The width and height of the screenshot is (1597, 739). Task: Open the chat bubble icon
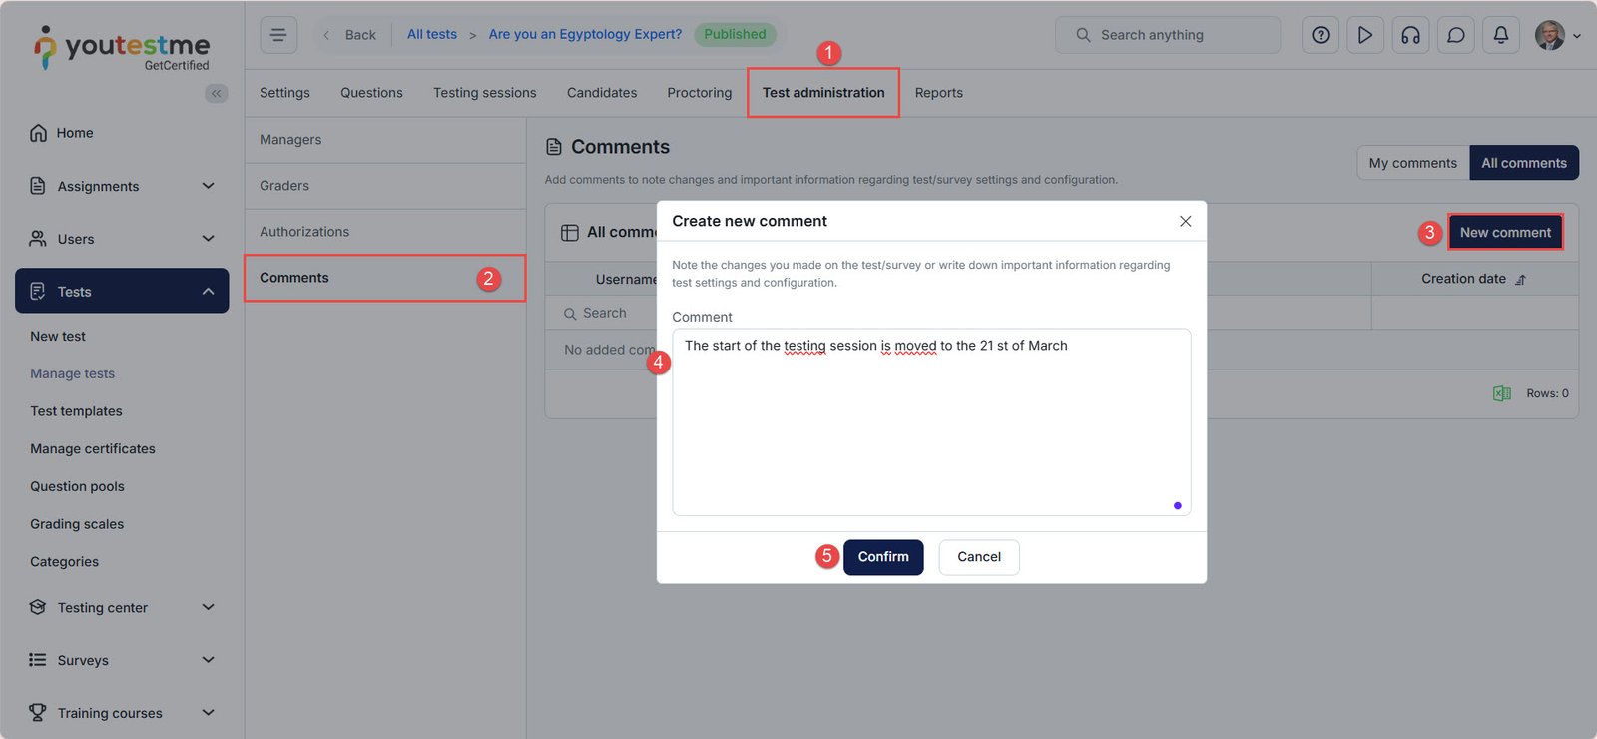pyautogui.click(x=1455, y=35)
